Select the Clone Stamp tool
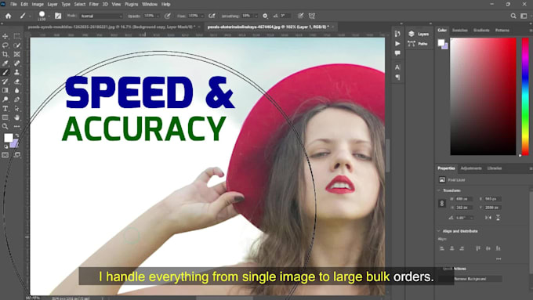533x300 pixels. 16,72
